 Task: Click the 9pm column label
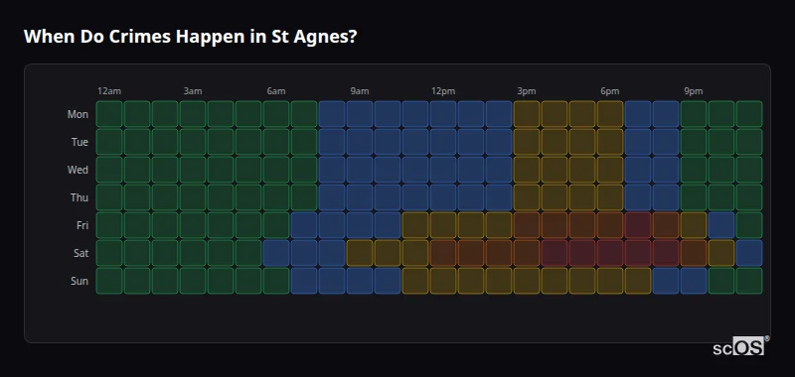click(x=694, y=91)
